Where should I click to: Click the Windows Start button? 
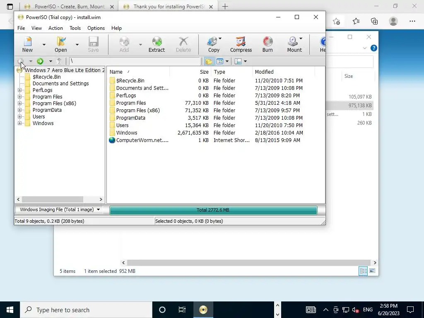[x=10, y=310]
